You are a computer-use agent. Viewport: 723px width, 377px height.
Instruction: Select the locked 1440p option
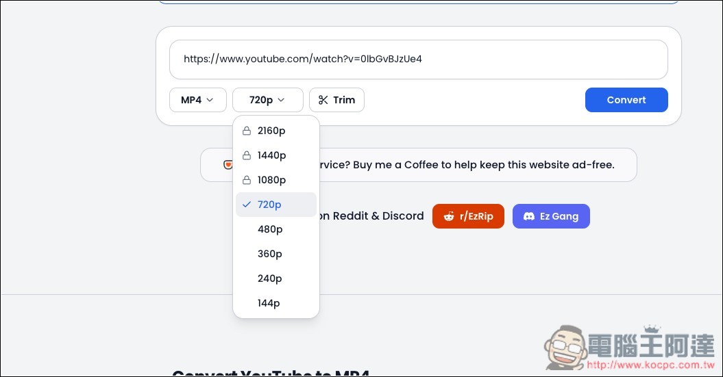tap(275, 155)
